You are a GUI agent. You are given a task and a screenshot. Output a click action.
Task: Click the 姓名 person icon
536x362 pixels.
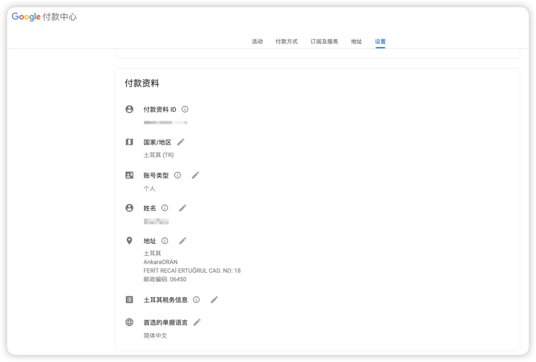click(129, 208)
